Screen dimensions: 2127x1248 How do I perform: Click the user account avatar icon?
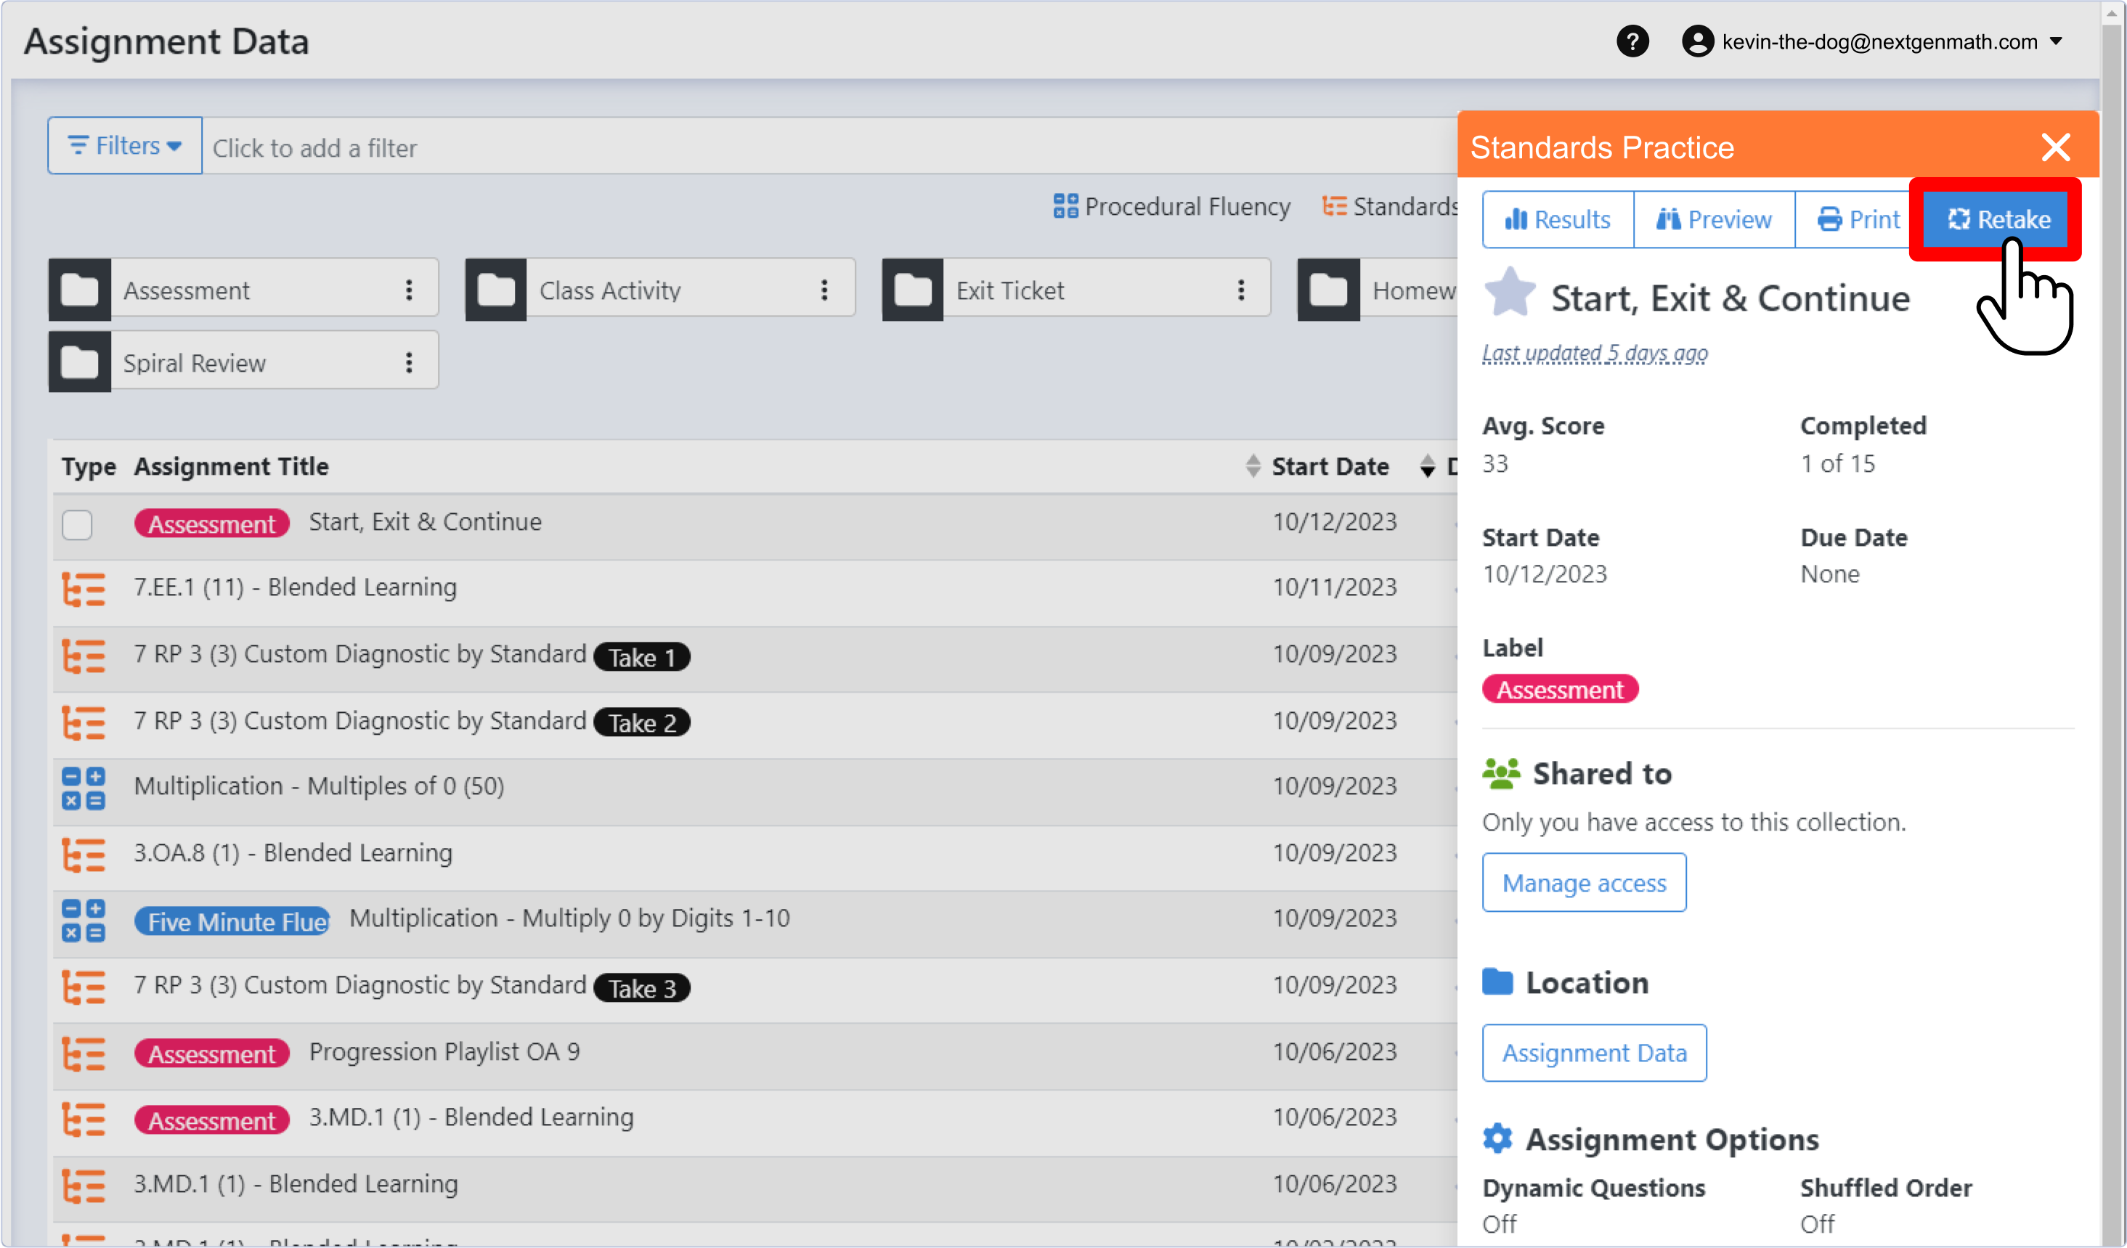point(1697,41)
